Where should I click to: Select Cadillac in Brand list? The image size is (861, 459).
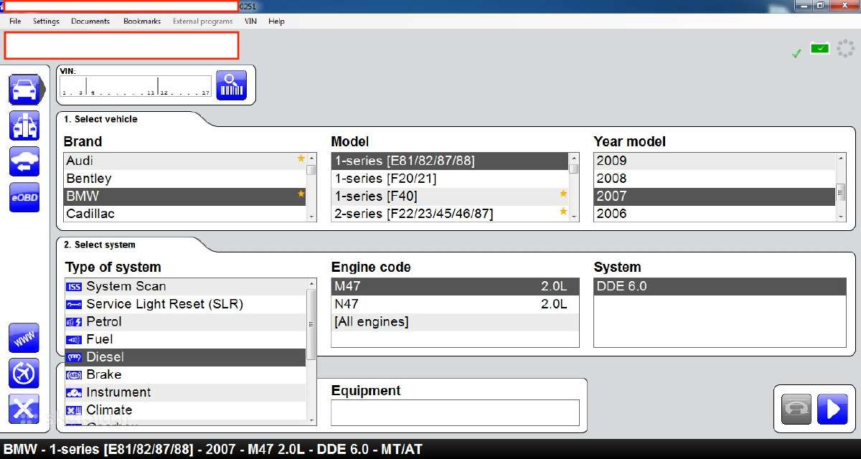185,214
